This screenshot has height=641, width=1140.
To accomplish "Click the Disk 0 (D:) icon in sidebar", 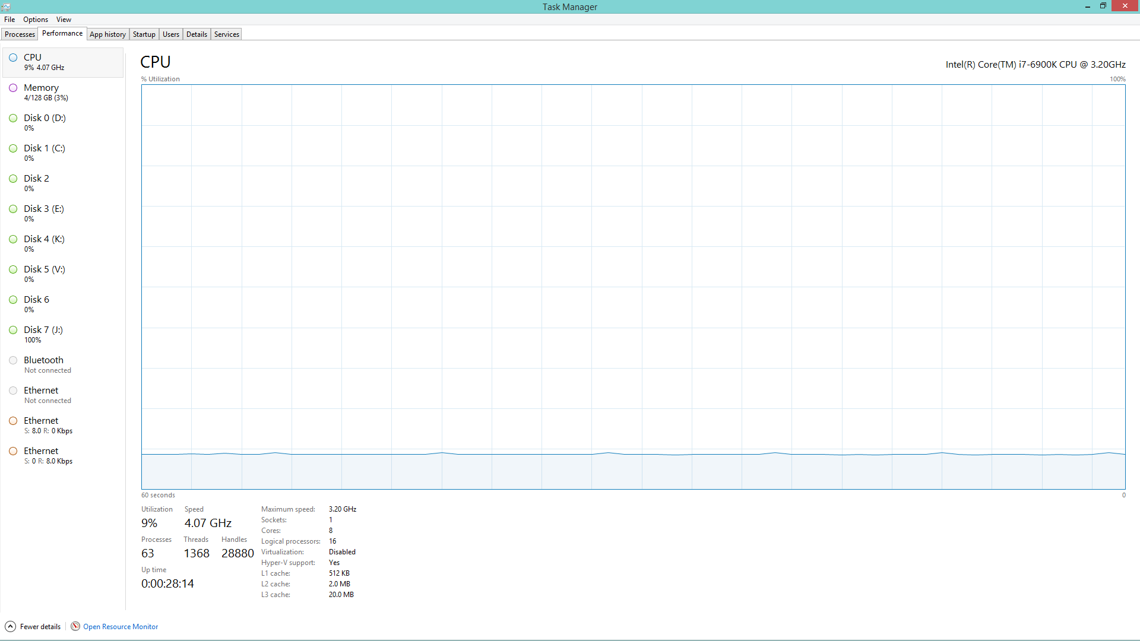I will 13,118.
